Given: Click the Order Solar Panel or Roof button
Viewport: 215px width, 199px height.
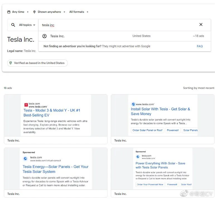Looking at the screenshot, I should 147,130.
